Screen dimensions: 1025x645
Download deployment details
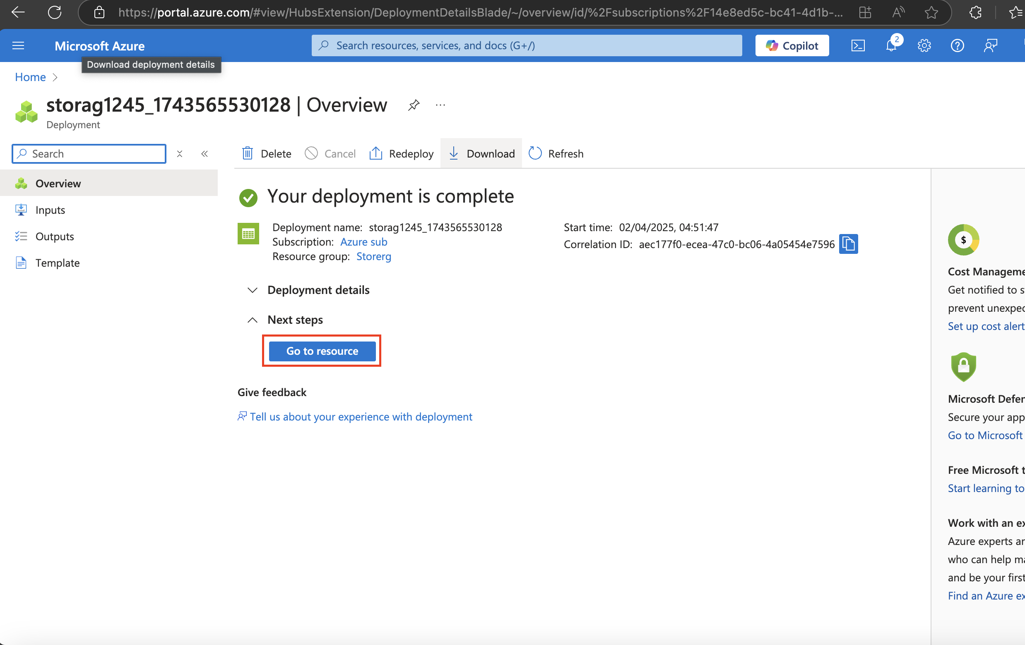pyautogui.click(x=481, y=153)
